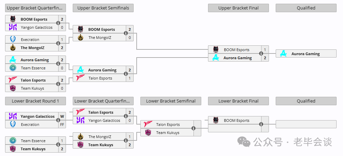
Task: Open info for Team Essence vs Team Kukuys
Action: pos(58,144)
